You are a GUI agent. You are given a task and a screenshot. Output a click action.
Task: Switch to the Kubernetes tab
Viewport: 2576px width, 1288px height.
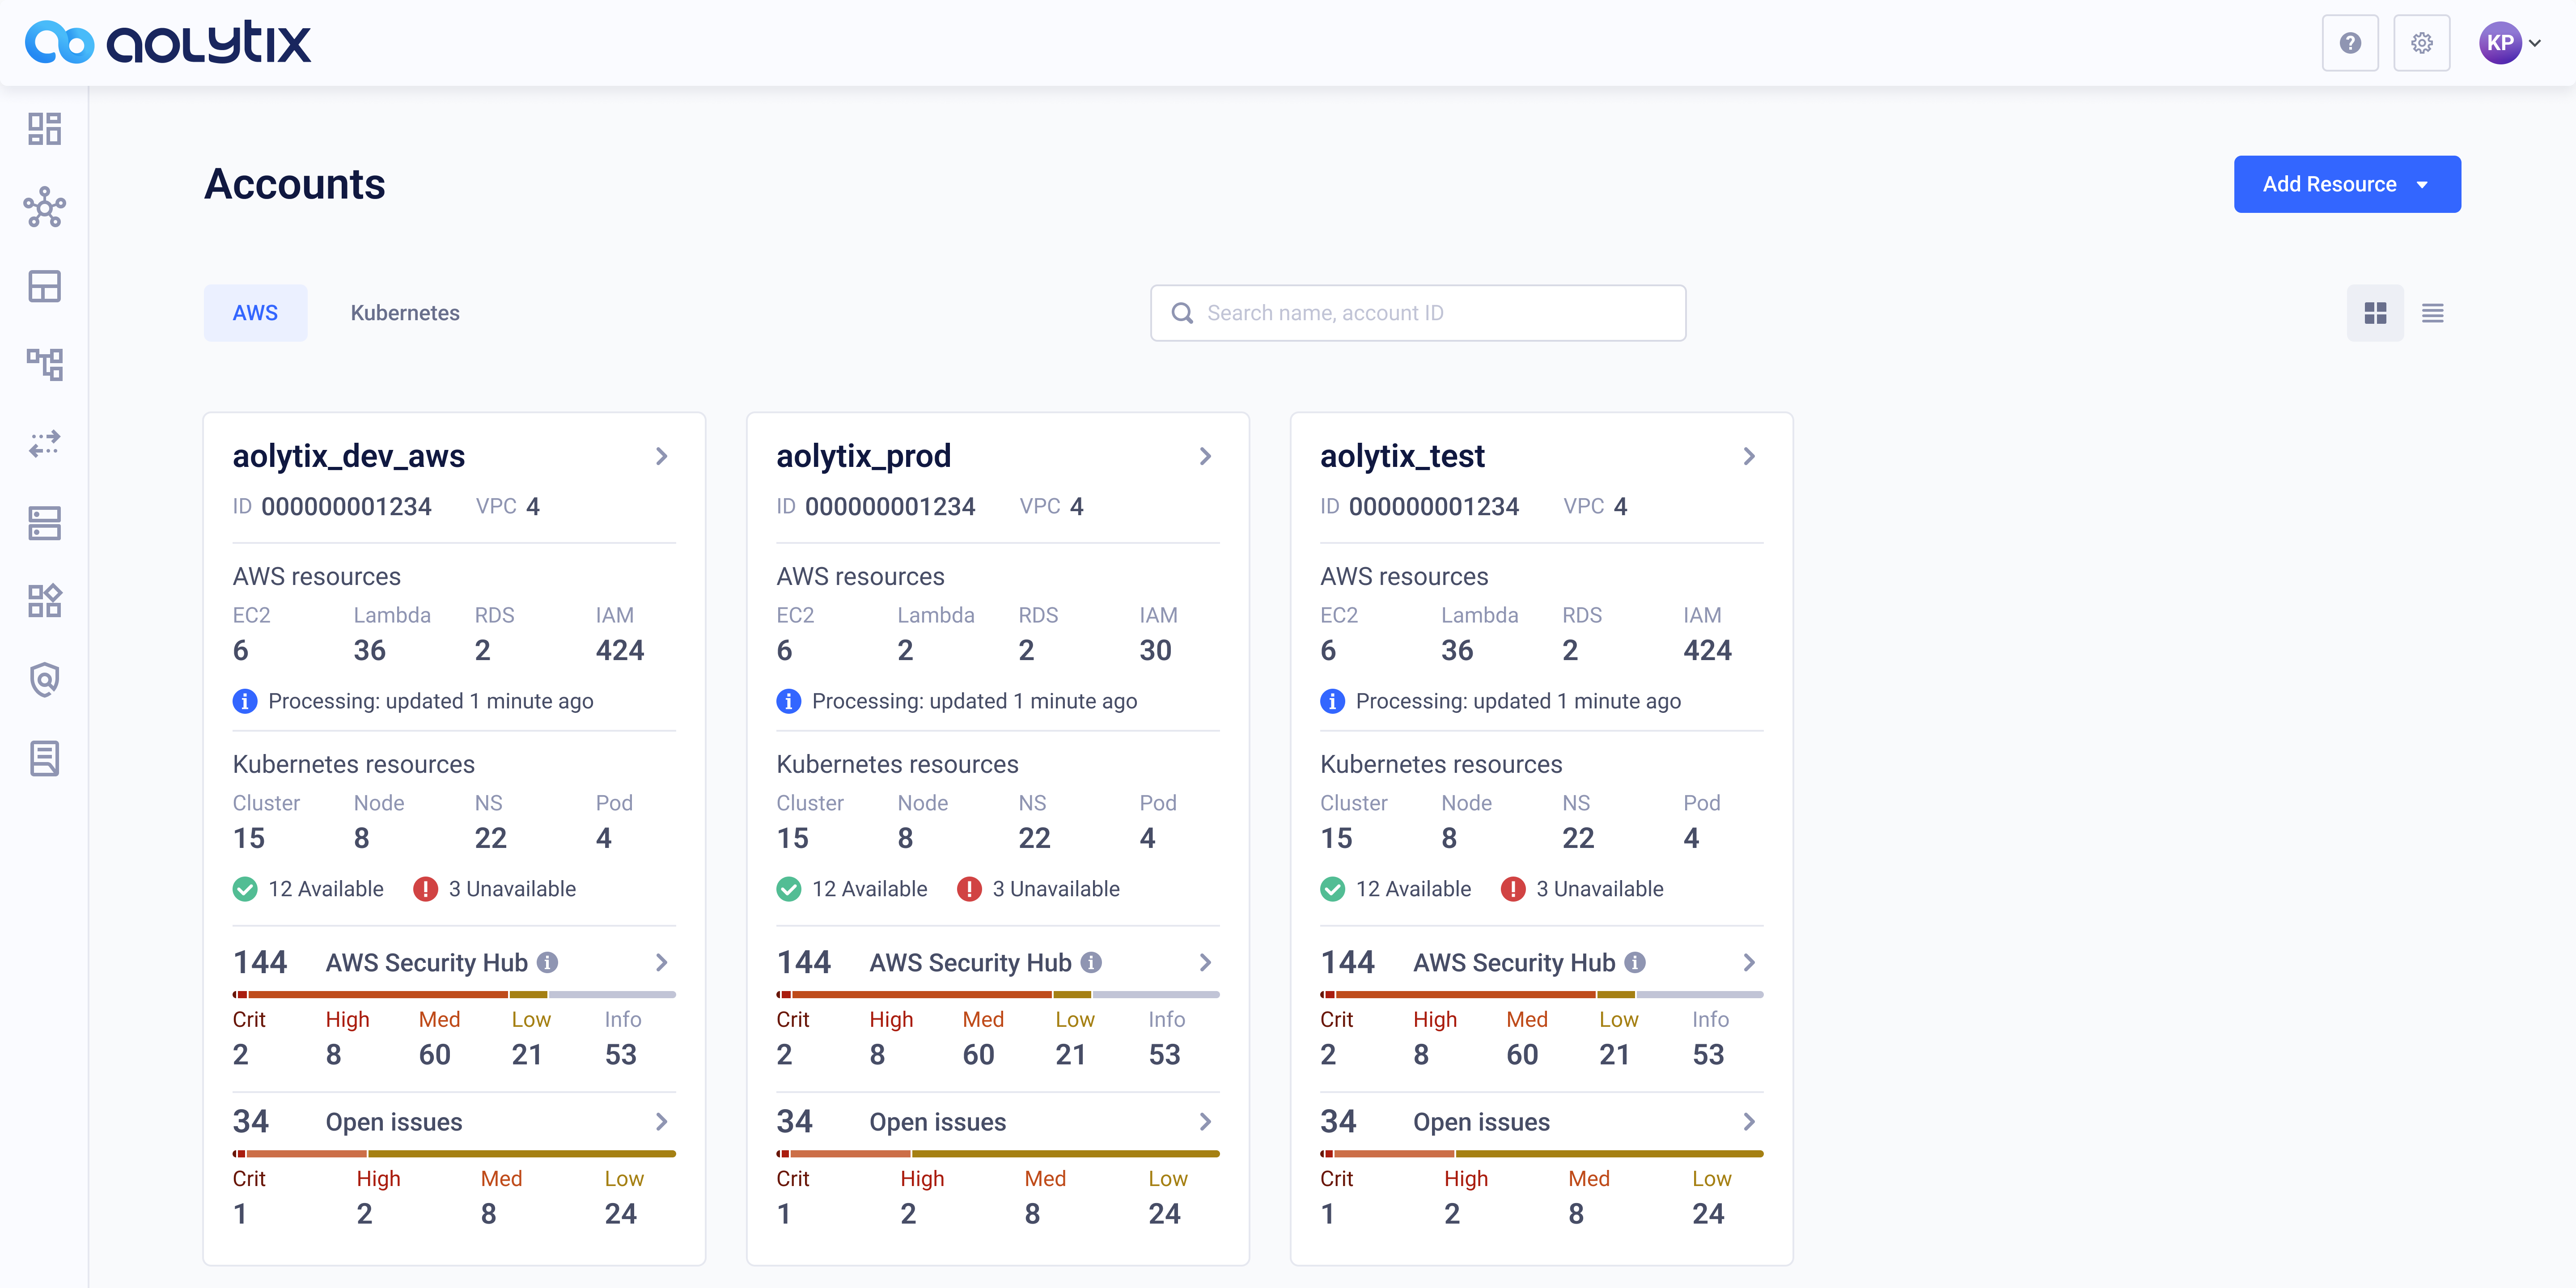[x=405, y=313]
